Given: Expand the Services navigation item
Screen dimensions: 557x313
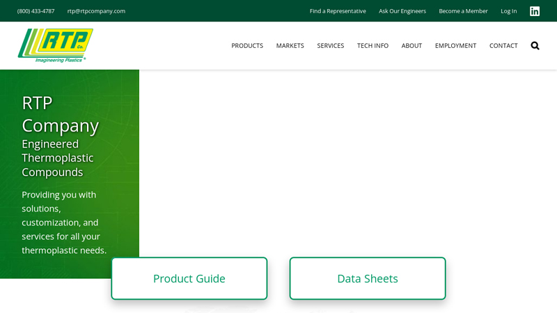Looking at the screenshot, I should (x=331, y=46).
